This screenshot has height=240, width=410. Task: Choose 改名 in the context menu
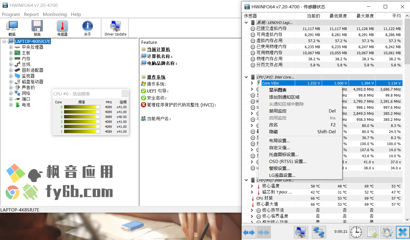click(x=300, y=125)
